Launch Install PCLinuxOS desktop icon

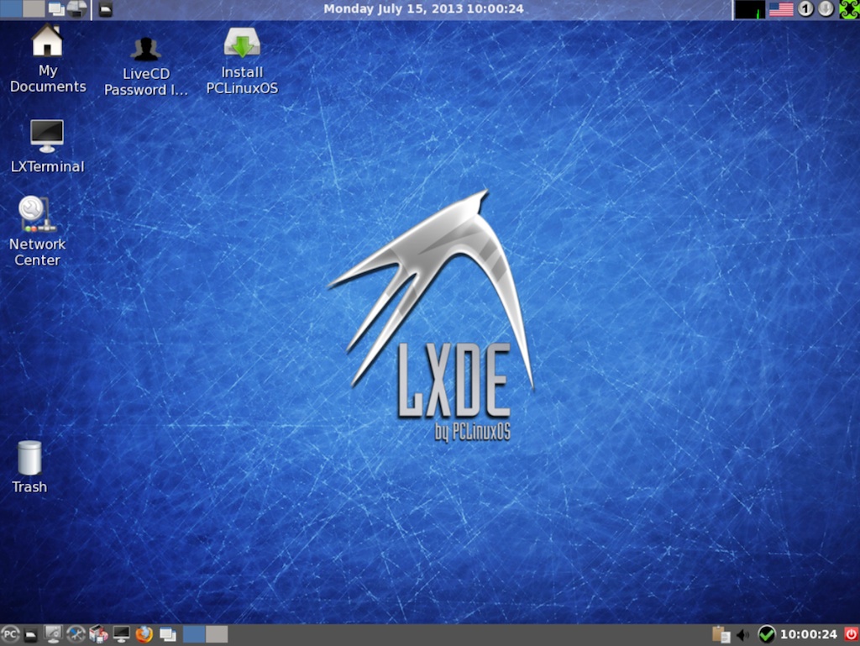point(242,60)
